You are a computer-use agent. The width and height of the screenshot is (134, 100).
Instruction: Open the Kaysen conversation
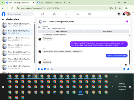[17, 25]
